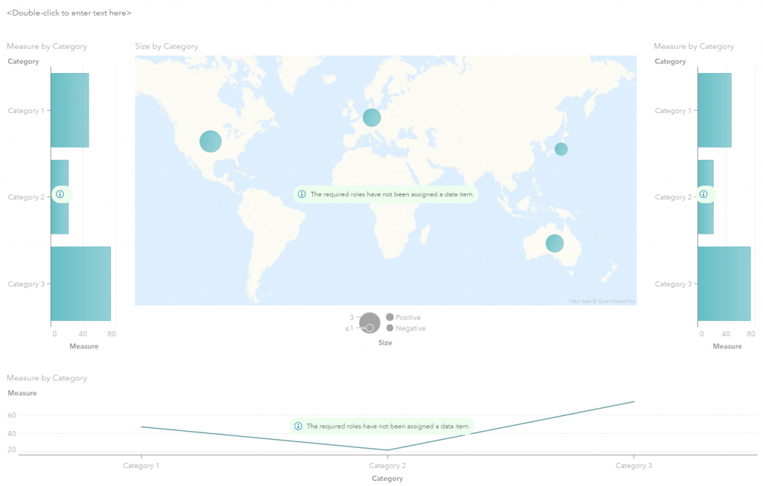Click the info icon in the map banner
Screen dimensions: 763x486
(302, 194)
